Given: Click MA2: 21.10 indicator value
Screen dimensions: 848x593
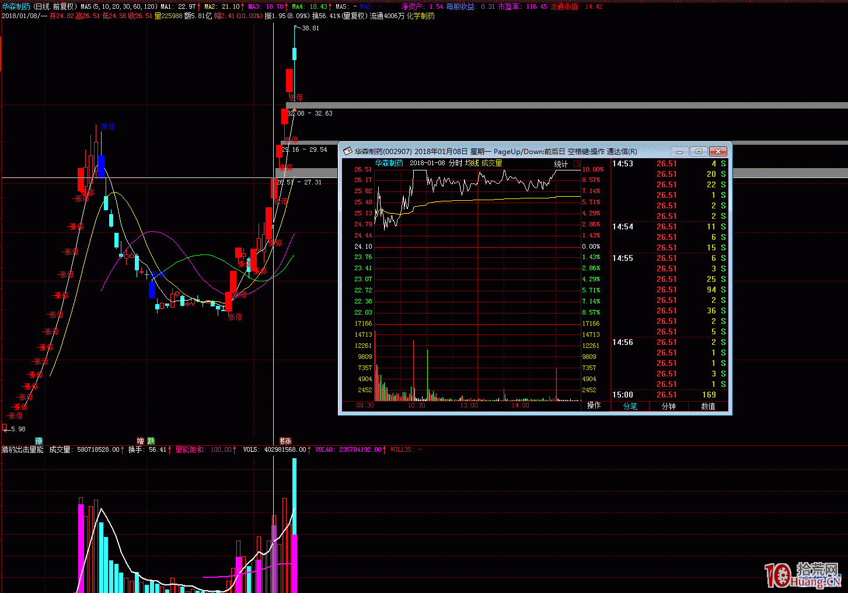Looking at the screenshot, I should point(222,6).
